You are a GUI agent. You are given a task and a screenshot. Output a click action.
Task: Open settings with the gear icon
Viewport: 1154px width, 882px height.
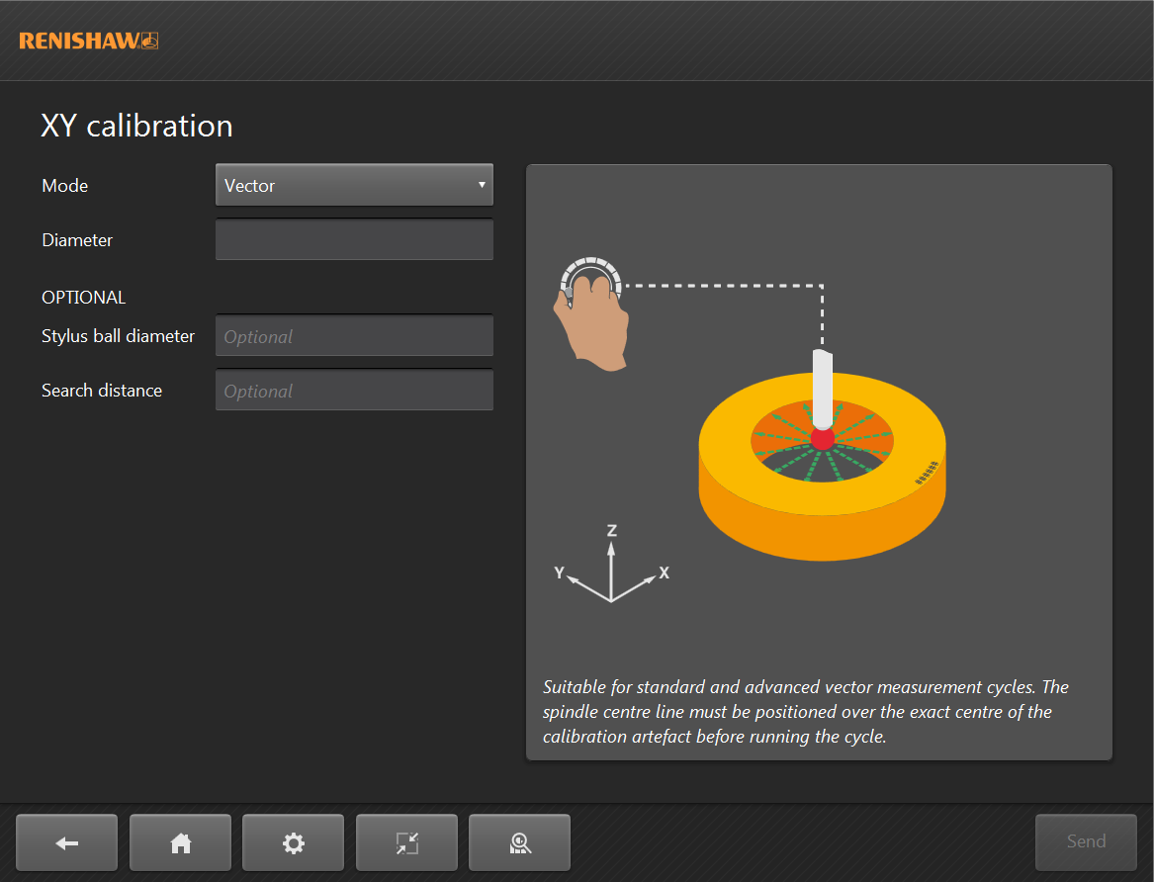tap(293, 842)
